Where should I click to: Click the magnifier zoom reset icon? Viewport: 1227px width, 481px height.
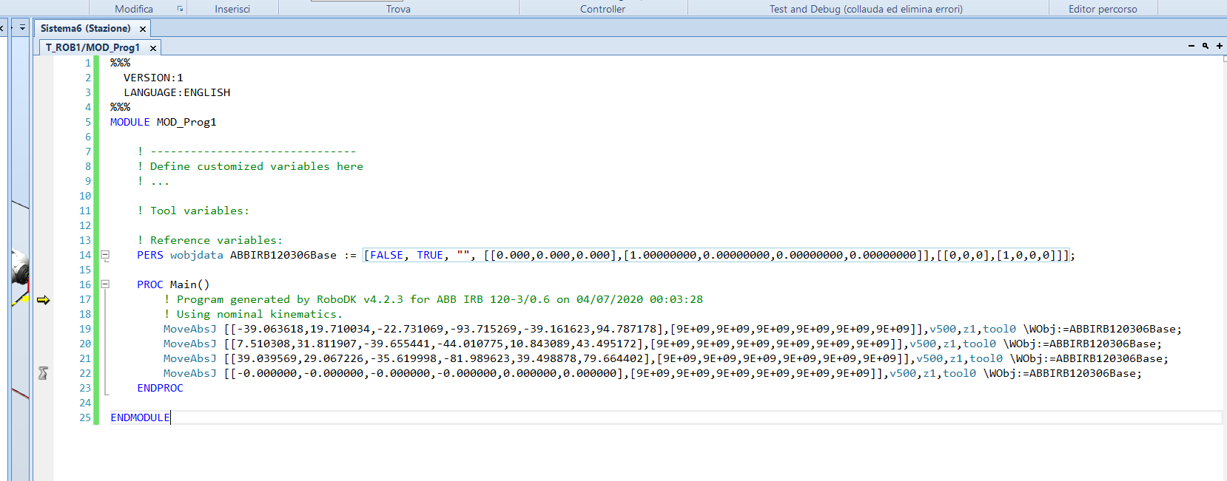[x=1206, y=47]
